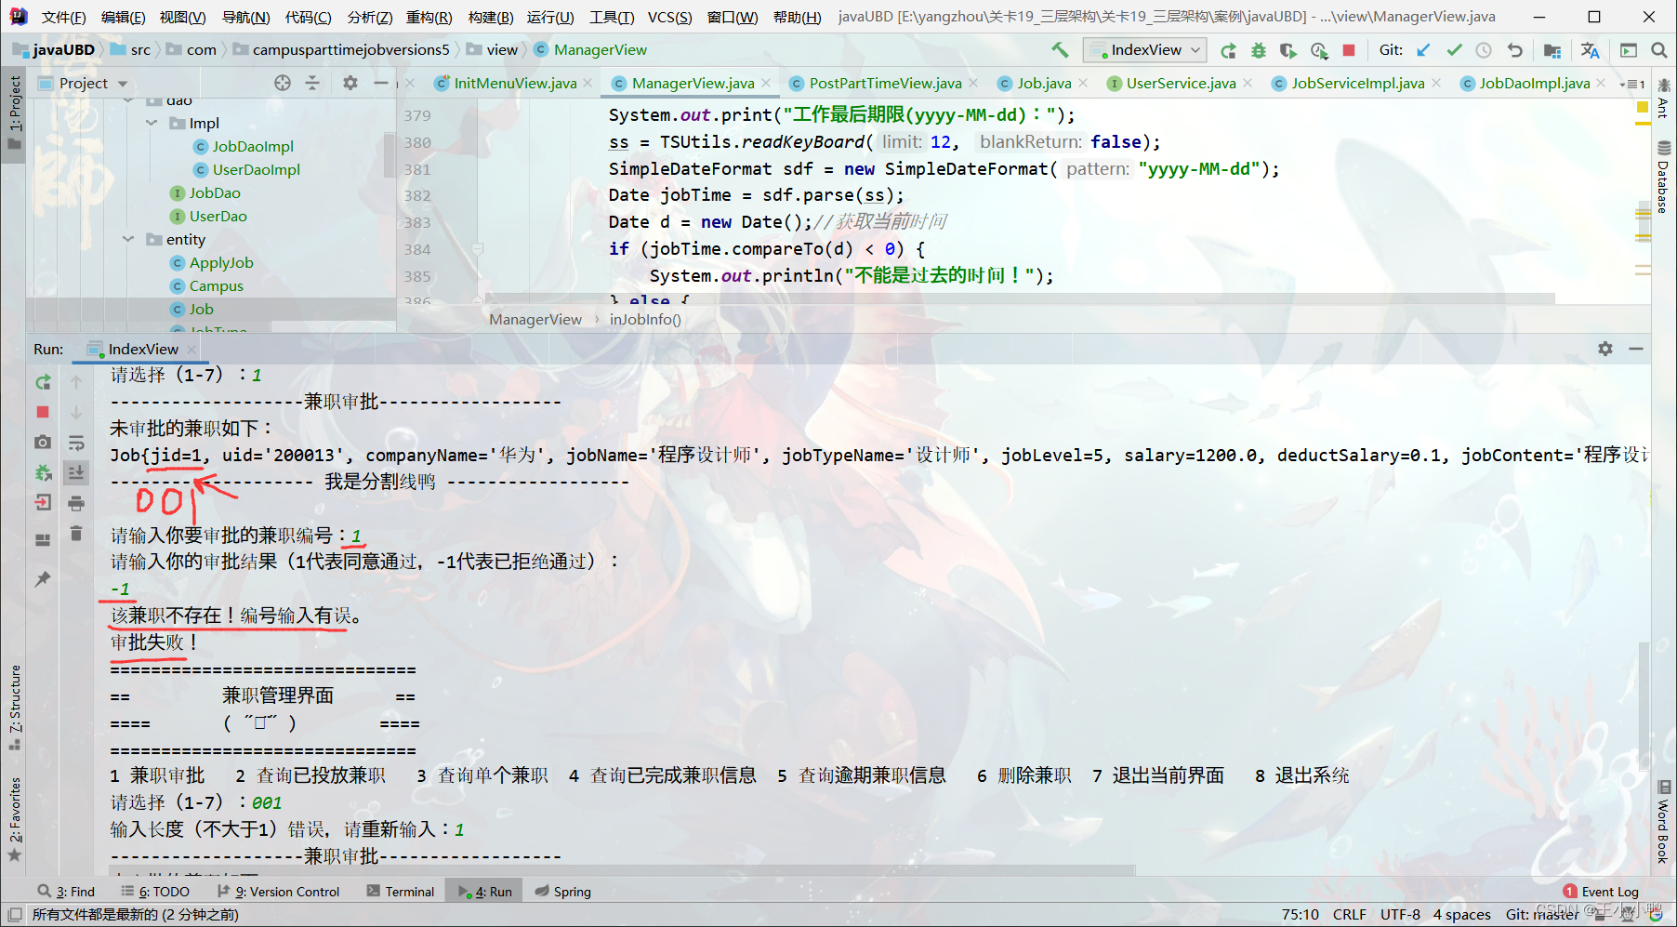Screen dimensions: 1677x927
Task: Click the view folder in navigation bar
Action: tap(493, 50)
